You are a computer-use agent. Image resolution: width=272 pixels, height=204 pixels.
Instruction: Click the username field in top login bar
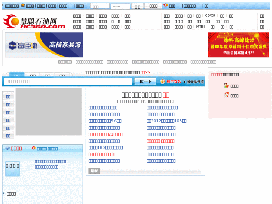coord(100,6)
